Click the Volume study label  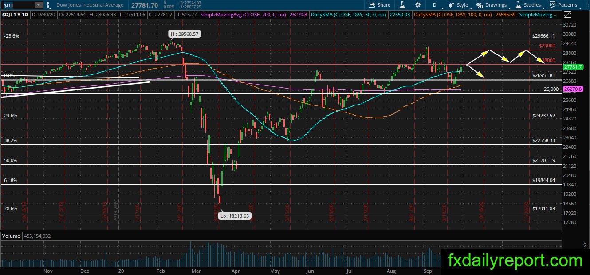pyautogui.click(x=11, y=236)
